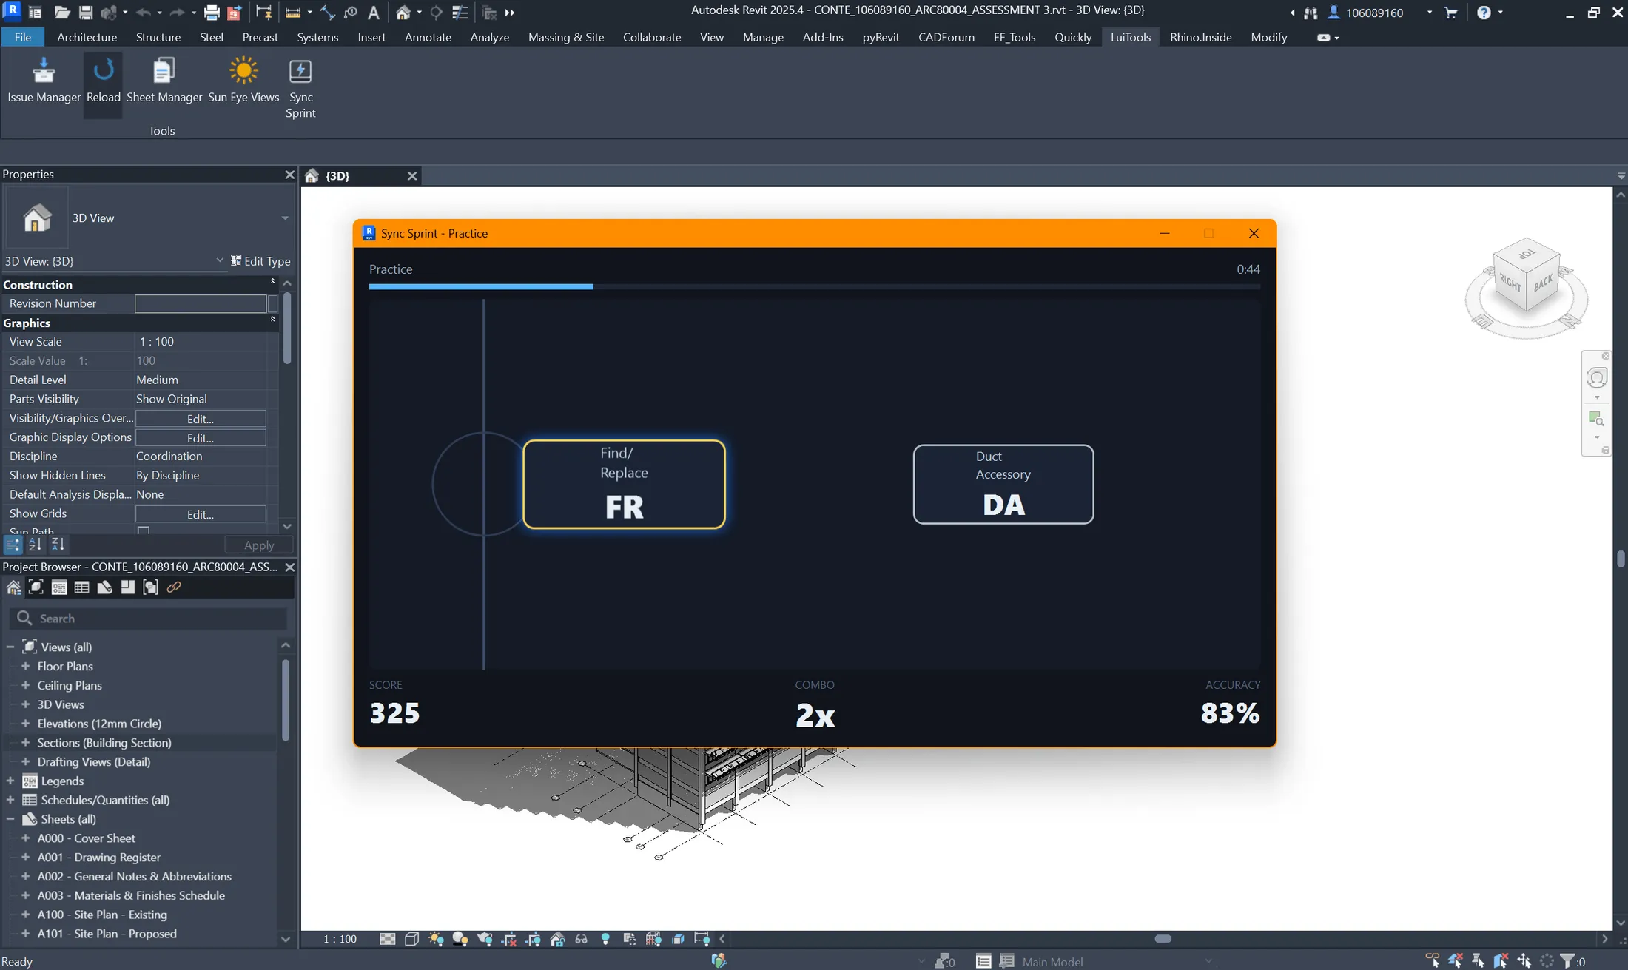The width and height of the screenshot is (1628, 970).
Task: Click the Legends icon in Project Browser toolbar
Action: pyautogui.click(x=59, y=587)
